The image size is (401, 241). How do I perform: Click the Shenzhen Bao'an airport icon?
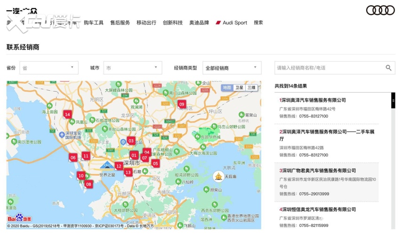click(62, 135)
